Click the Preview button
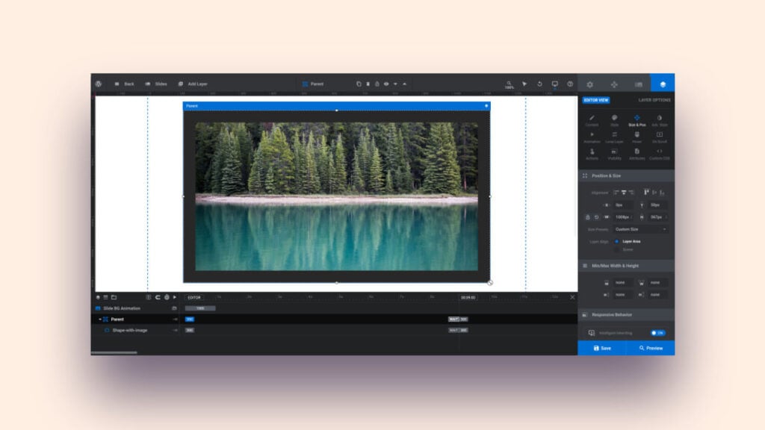The width and height of the screenshot is (765, 430). click(651, 348)
